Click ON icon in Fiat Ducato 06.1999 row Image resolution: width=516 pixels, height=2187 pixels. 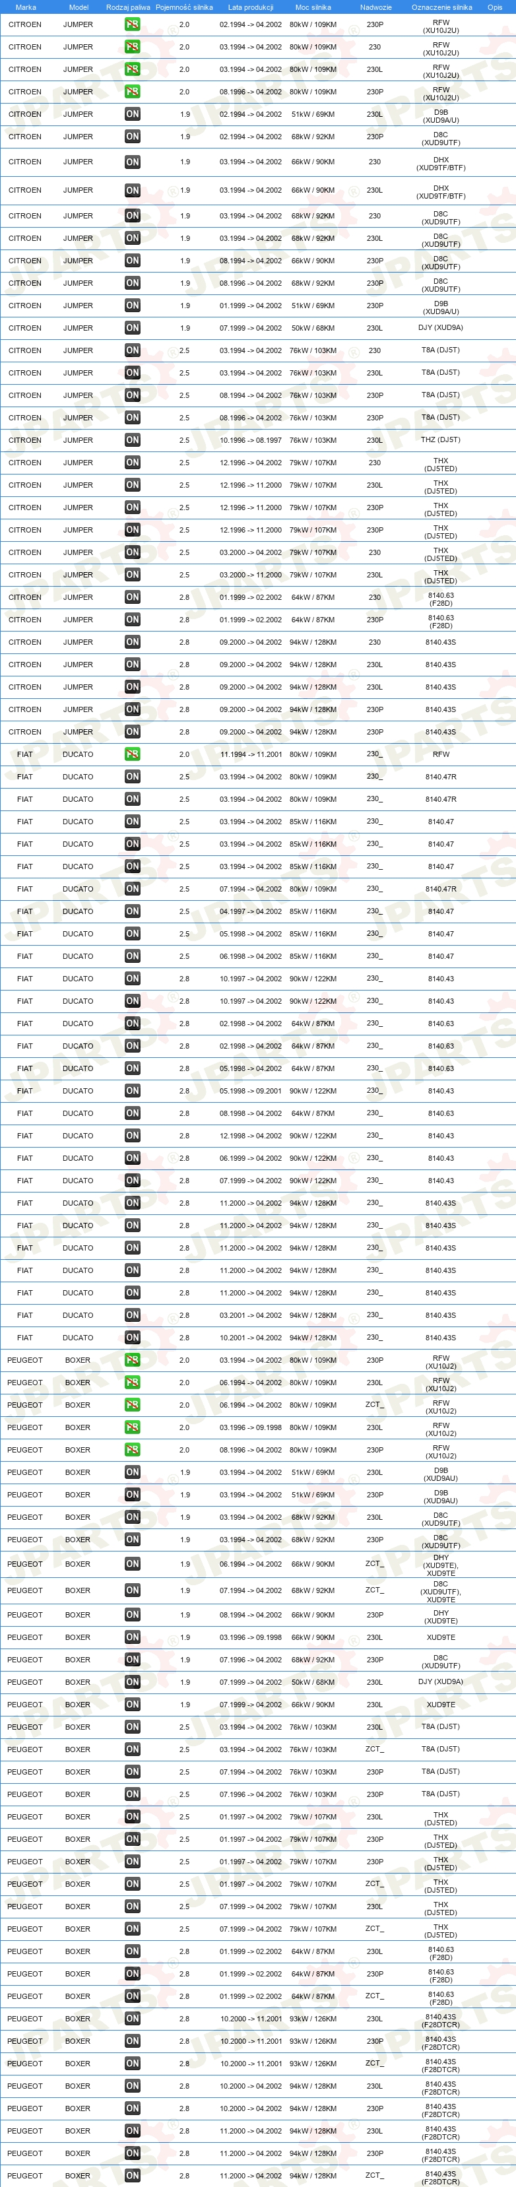[x=133, y=1158]
